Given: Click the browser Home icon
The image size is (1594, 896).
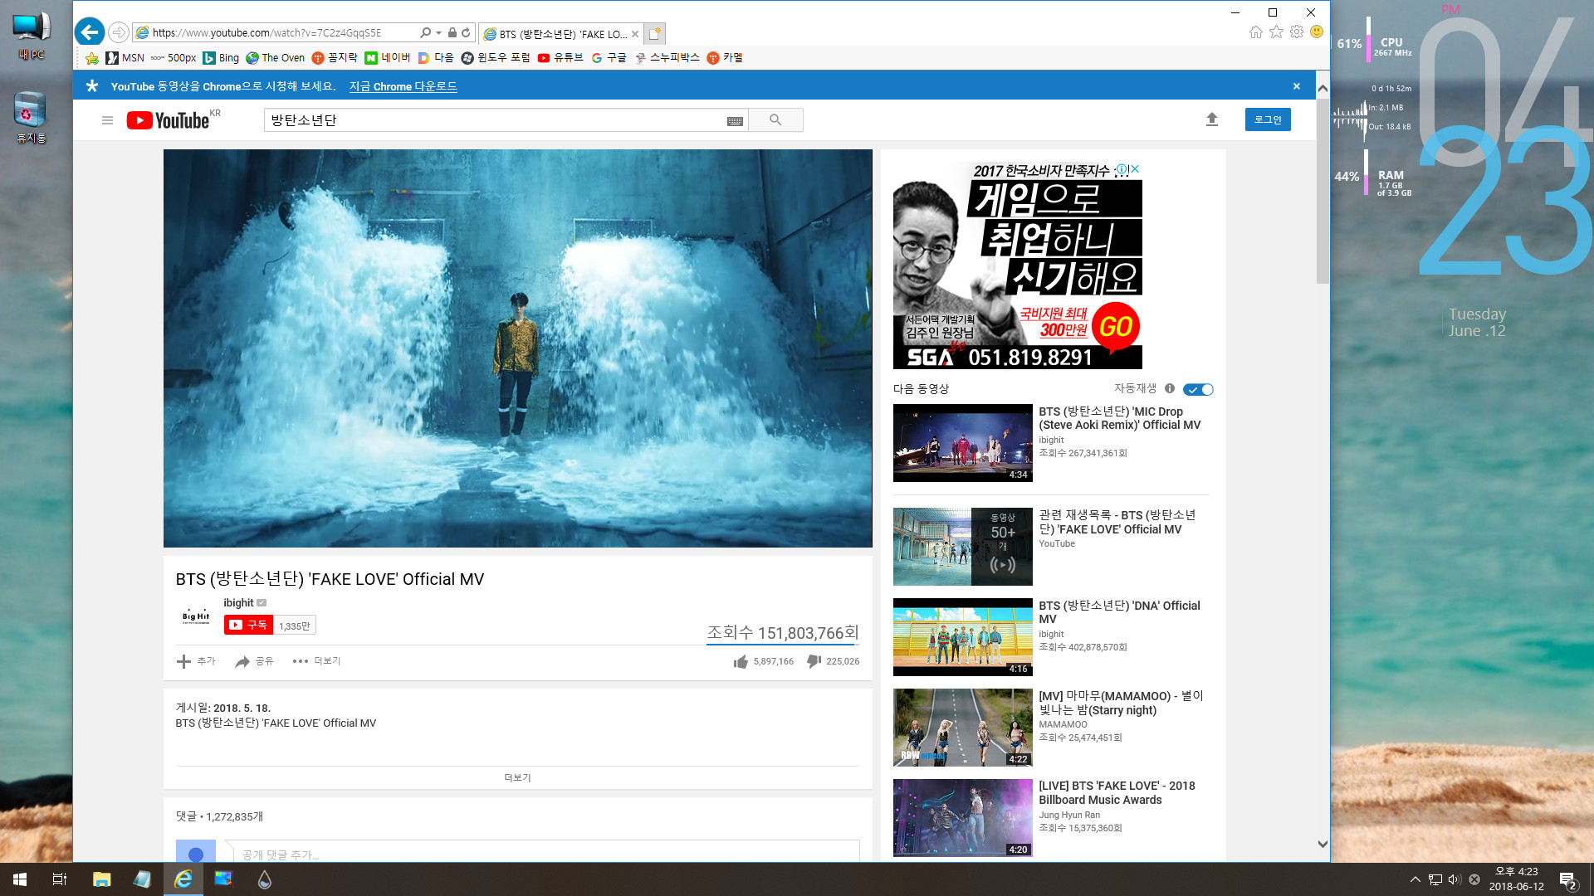Looking at the screenshot, I should pos(1255,32).
